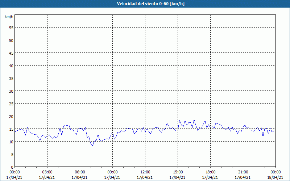Click the 5 value on the y-axis
This screenshot has height=181, width=290.
click(12, 155)
